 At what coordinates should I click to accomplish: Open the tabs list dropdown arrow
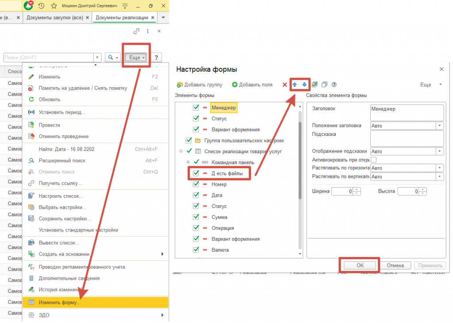click(x=163, y=18)
